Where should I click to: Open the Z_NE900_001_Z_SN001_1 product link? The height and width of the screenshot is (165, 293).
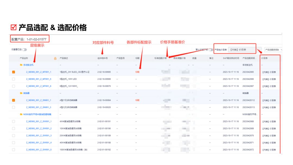click(39, 100)
